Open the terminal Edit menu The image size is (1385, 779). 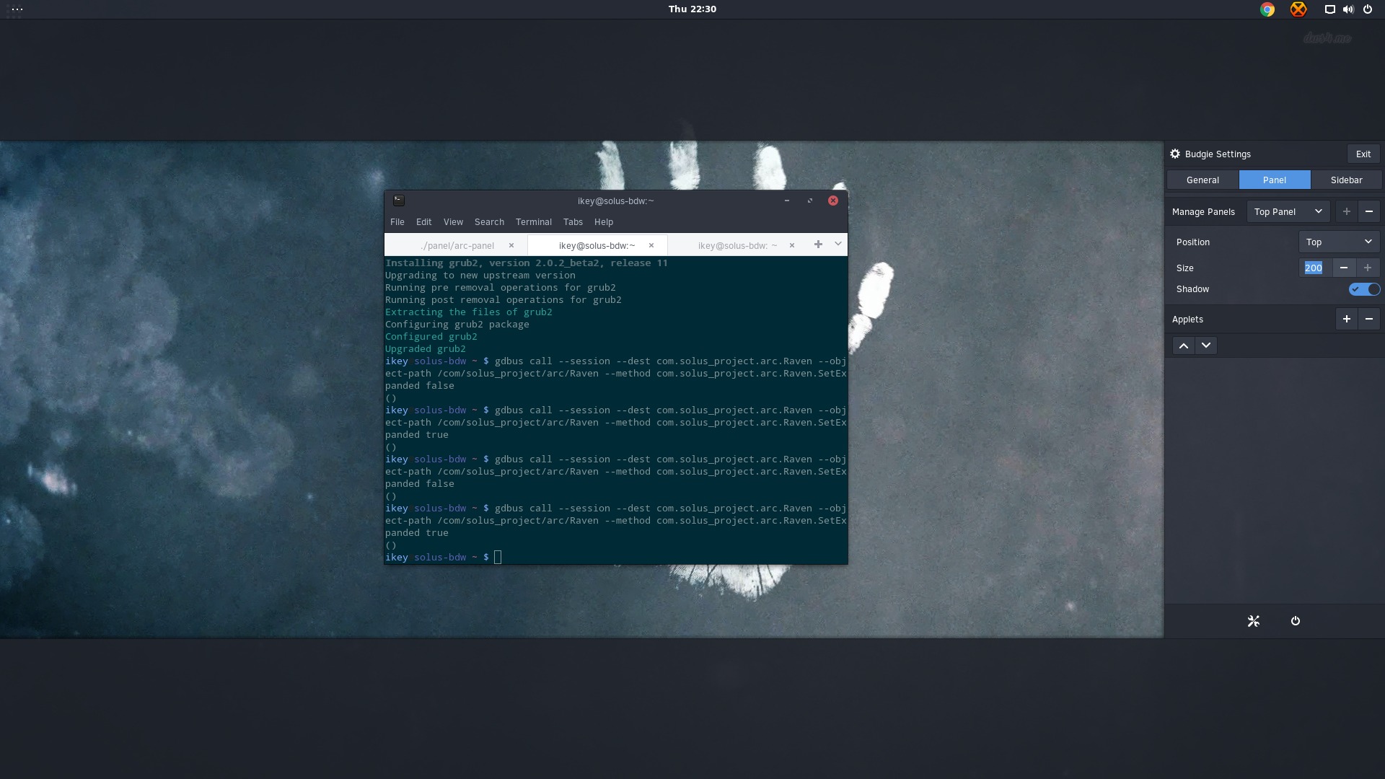coord(424,222)
